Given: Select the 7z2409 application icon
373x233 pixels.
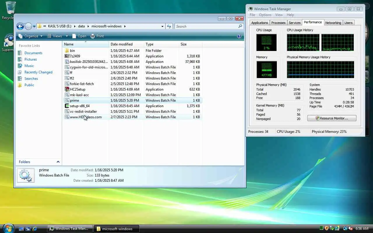Looking at the screenshot, I should pyautogui.click(x=67, y=56).
